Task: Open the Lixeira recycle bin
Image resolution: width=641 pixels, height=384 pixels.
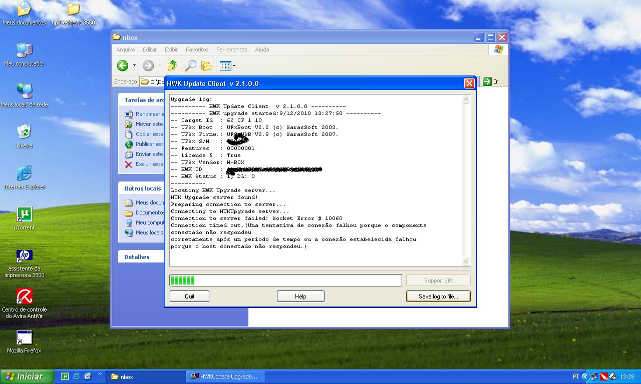Action: click(24, 136)
